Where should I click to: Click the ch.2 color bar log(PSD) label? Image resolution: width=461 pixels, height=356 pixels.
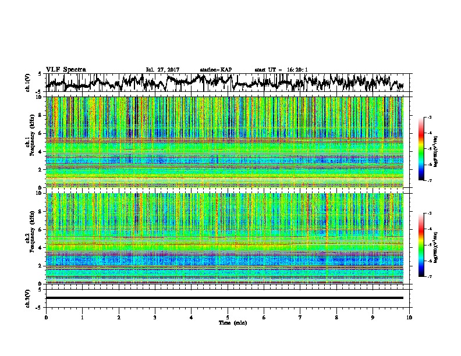[436, 247]
